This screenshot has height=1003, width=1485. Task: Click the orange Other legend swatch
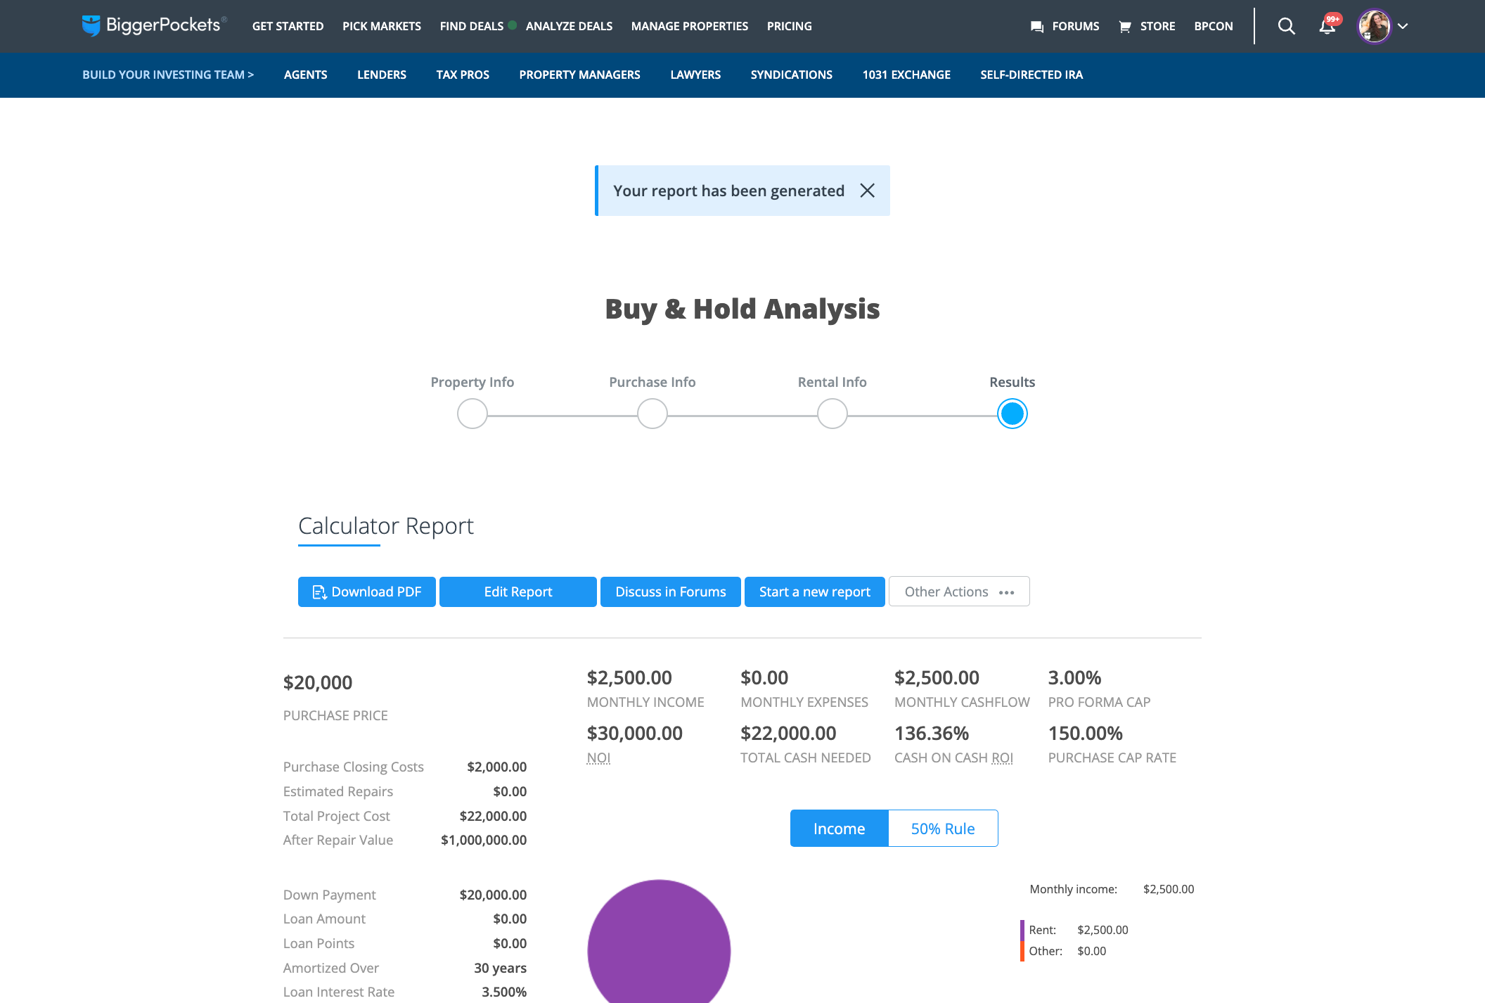[x=1022, y=951]
